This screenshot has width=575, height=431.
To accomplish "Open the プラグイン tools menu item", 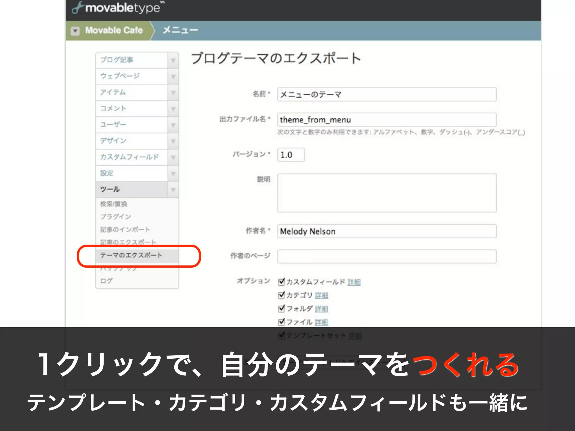I will (116, 217).
